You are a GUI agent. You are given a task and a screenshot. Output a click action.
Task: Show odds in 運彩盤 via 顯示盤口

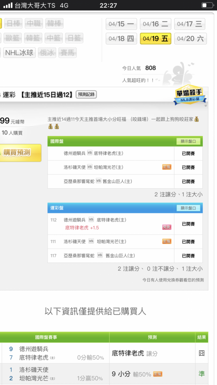point(188,208)
